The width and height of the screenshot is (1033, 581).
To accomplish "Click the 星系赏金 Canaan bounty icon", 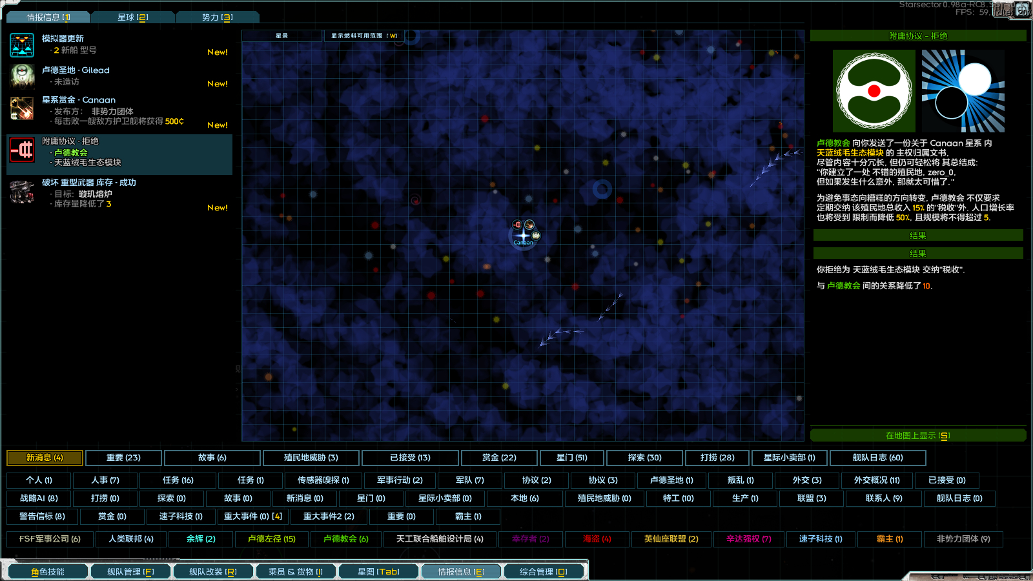I will coord(22,108).
